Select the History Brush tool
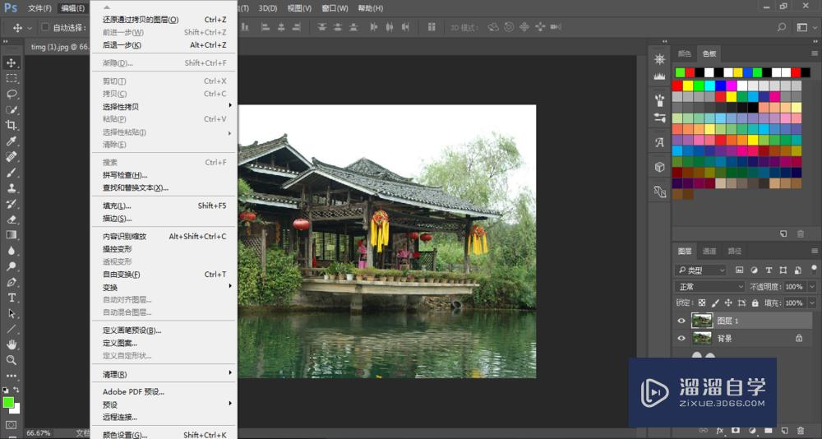 tap(11, 204)
